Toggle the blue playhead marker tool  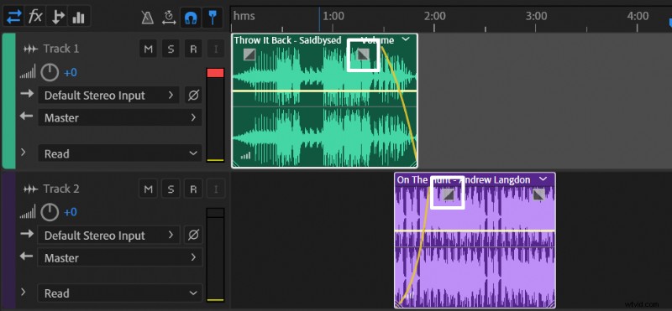pyautogui.click(x=212, y=18)
